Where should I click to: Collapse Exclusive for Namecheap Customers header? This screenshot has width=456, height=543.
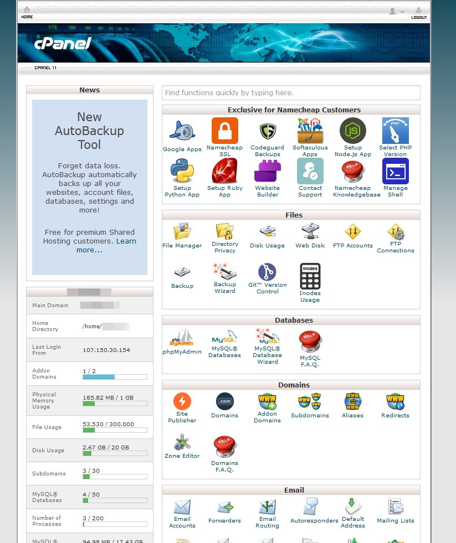pos(291,110)
